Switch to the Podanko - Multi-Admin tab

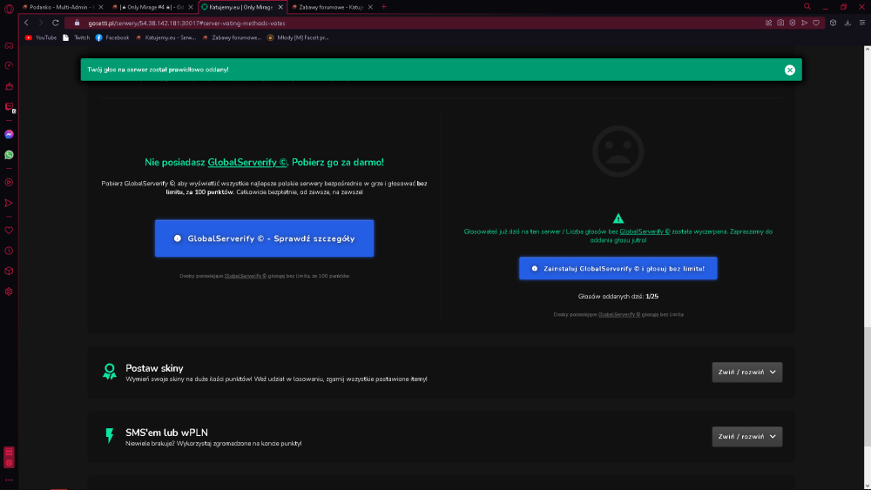click(62, 7)
